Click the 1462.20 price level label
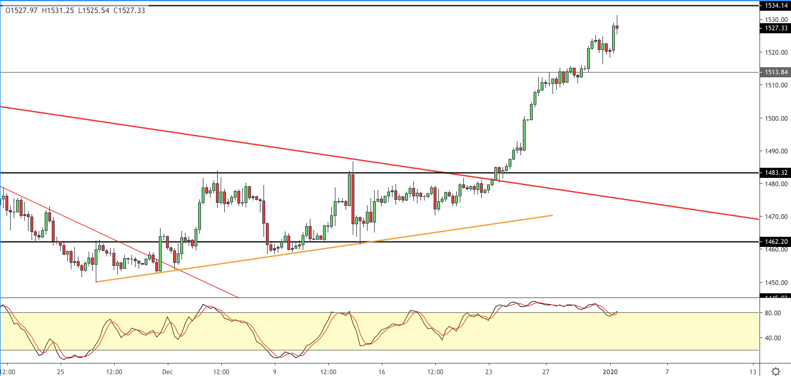This screenshot has width=791, height=376. point(776,242)
